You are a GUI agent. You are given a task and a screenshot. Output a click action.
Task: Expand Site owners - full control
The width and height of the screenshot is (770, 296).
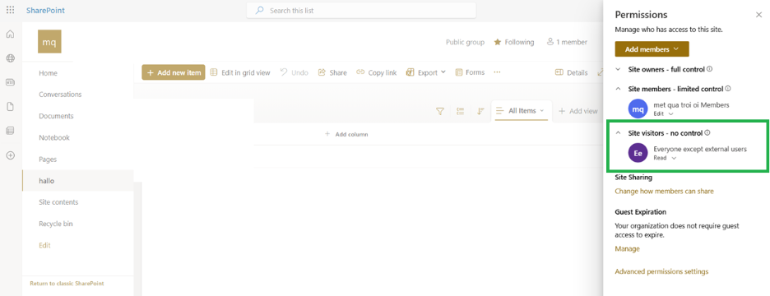(x=619, y=69)
